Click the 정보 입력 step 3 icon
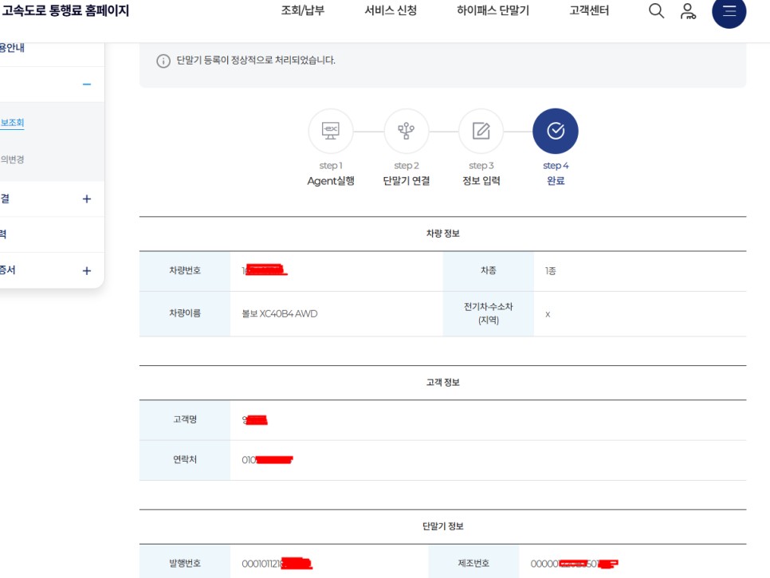The width and height of the screenshot is (770, 578). 481,131
